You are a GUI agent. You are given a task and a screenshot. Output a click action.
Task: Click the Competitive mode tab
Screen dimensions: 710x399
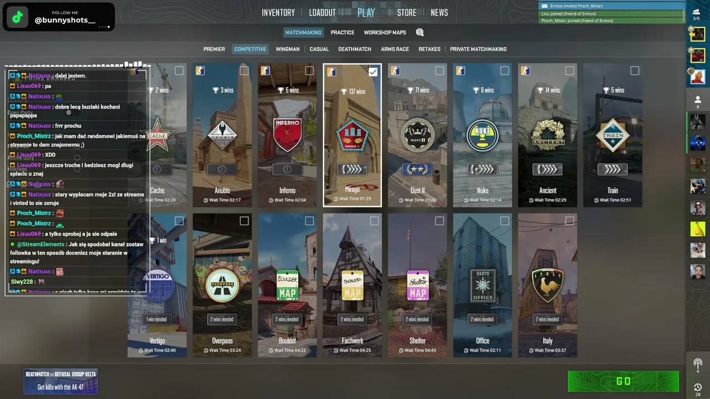pos(250,49)
